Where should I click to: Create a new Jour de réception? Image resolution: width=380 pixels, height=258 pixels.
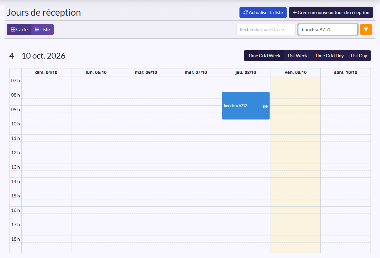tap(331, 12)
